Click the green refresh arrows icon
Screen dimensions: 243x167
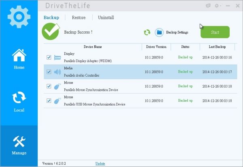pos(147,32)
